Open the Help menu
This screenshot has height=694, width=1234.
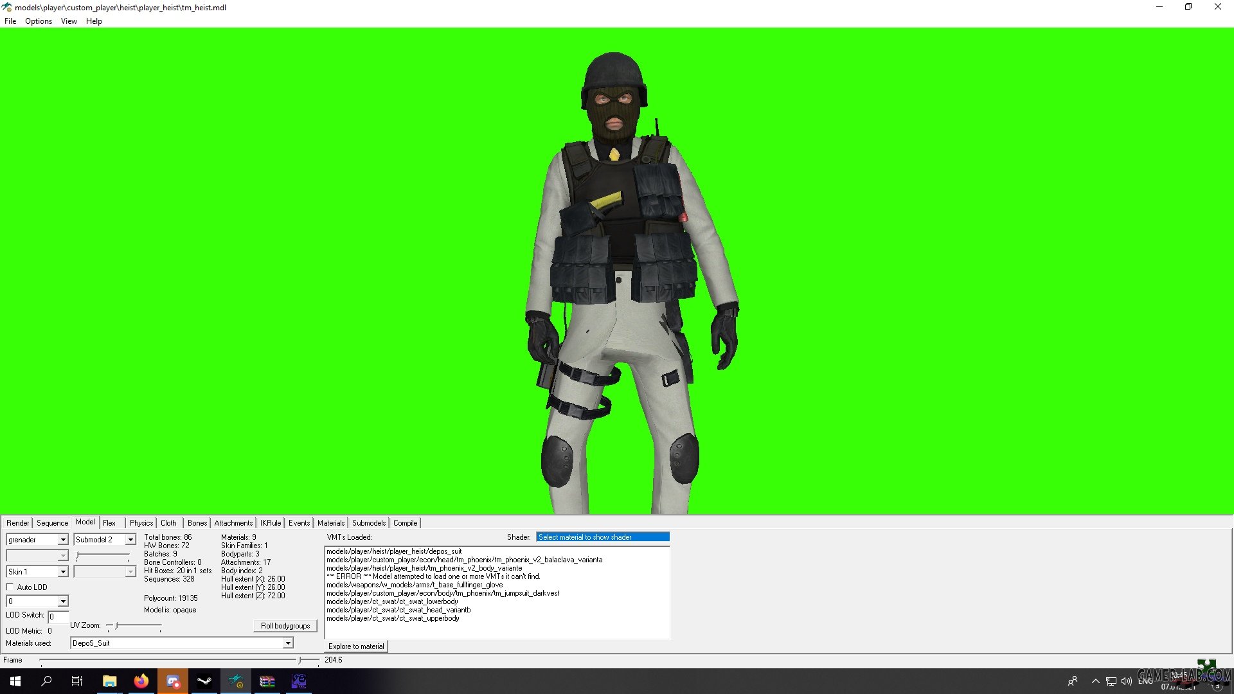pos(94,21)
